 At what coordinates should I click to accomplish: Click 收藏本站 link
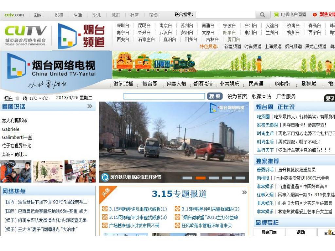click(x=261, y=96)
